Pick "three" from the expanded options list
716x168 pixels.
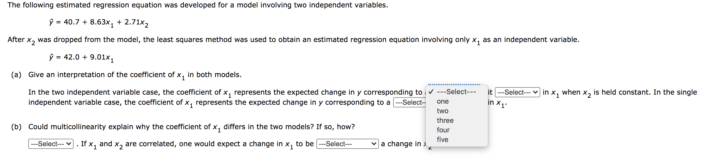(445, 121)
